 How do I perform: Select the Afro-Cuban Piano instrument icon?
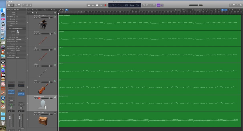point(43,121)
